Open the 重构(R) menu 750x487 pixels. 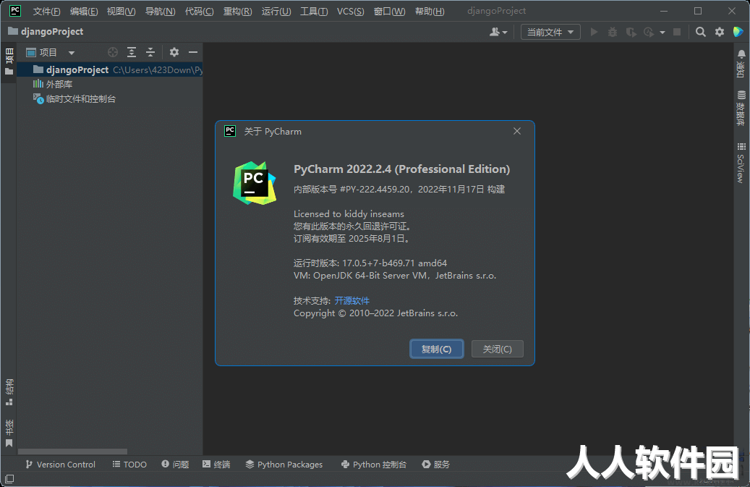coord(238,11)
